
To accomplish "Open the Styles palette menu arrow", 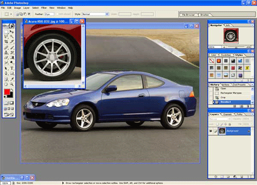I will tap(252, 55).
